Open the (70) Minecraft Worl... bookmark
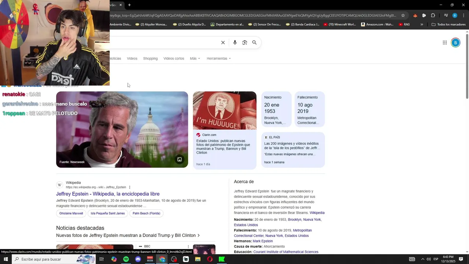 [339, 25]
